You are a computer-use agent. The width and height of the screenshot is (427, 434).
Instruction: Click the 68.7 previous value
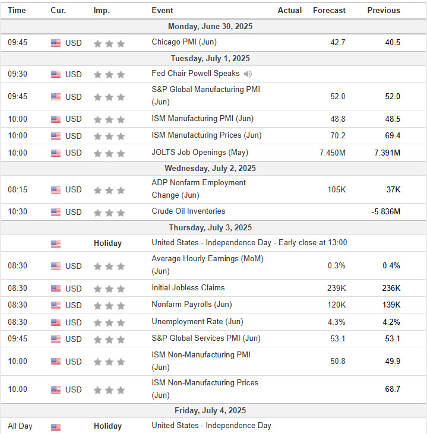point(393,389)
